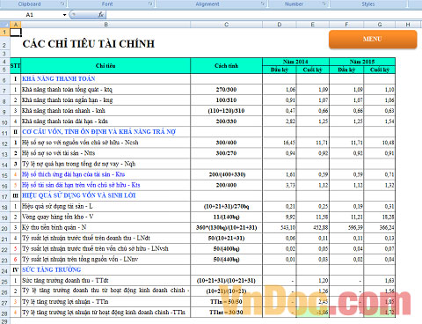422x324 pixels.
Task: Click Khả năng thanh toán dài hạn row label
Action: 65,121
